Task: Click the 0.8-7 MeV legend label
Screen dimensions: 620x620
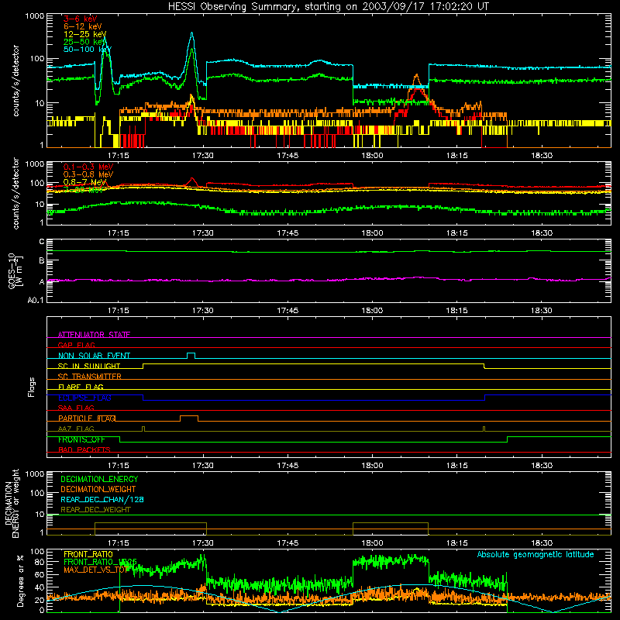Action: [84, 182]
